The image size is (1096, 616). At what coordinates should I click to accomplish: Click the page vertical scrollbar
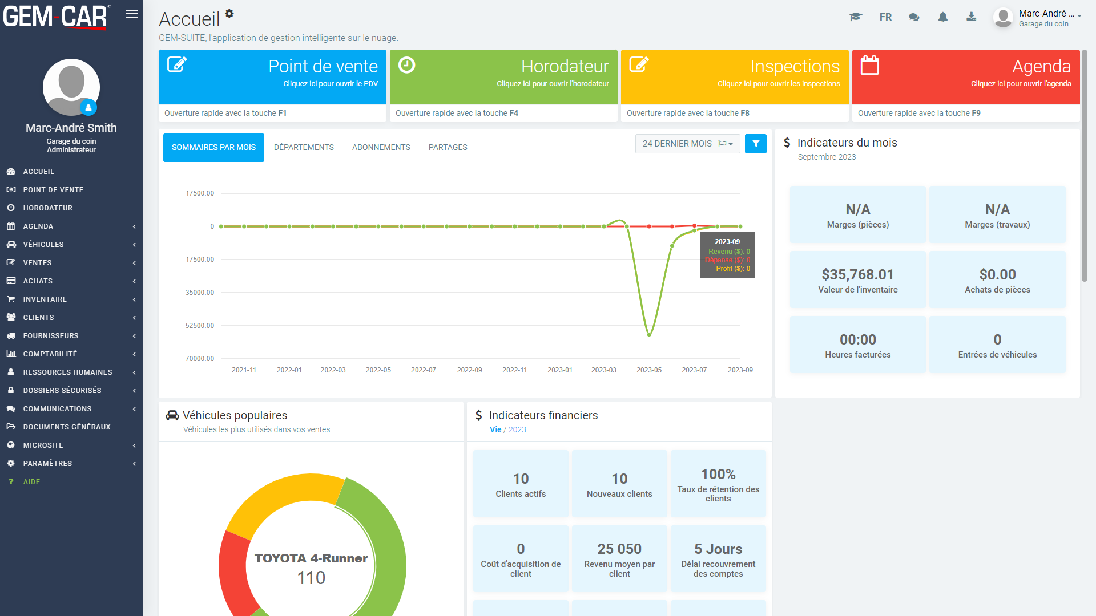(1084, 165)
